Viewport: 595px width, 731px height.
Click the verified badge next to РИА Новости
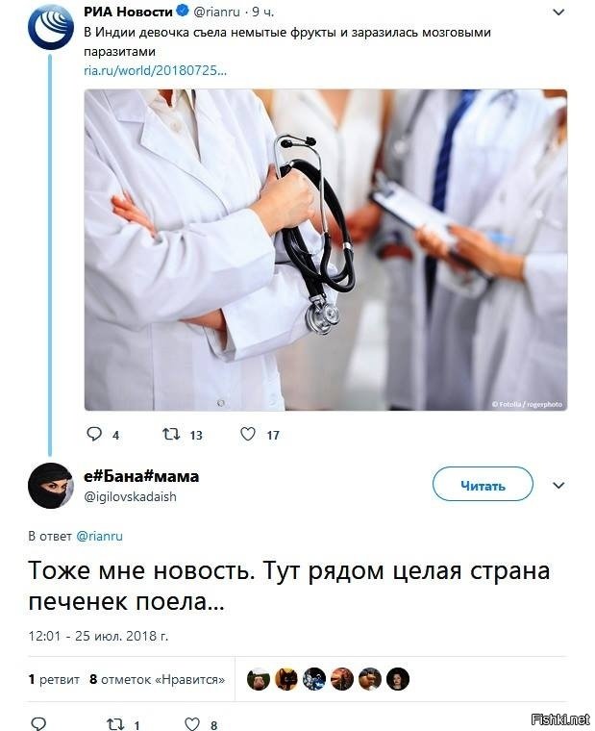tap(183, 12)
